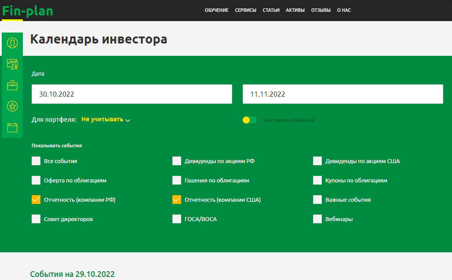Enable 'Дивиденды по акциям США' checkbox
This screenshot has width=452, height=280.
click(x=317, y=161)
